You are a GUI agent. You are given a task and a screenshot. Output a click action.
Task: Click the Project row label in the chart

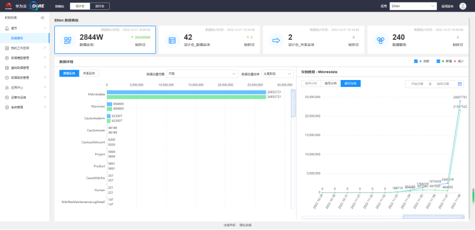(x=100, y=154)
